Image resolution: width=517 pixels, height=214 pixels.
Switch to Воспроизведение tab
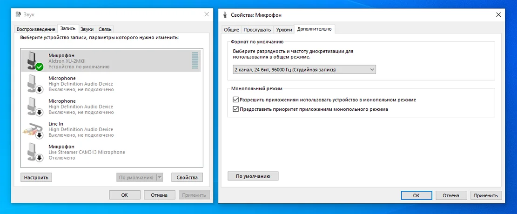(36, 29)
